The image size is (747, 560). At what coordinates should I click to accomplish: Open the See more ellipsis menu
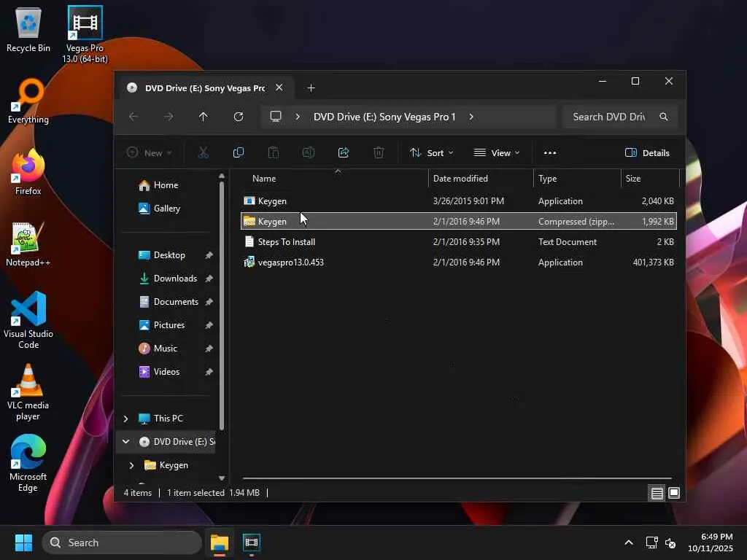click(x=550, y=153)
